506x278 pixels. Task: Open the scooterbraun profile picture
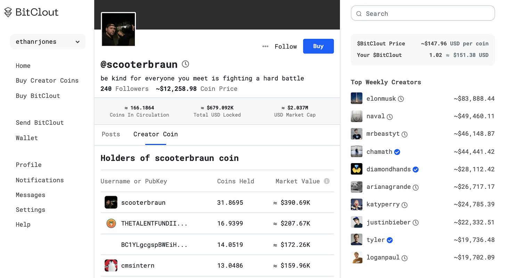pos(118,30)
